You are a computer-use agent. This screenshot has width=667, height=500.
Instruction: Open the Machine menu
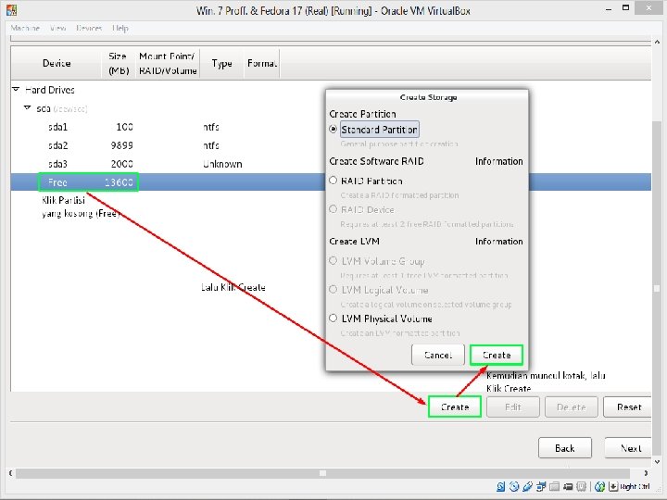coord(25,28)
